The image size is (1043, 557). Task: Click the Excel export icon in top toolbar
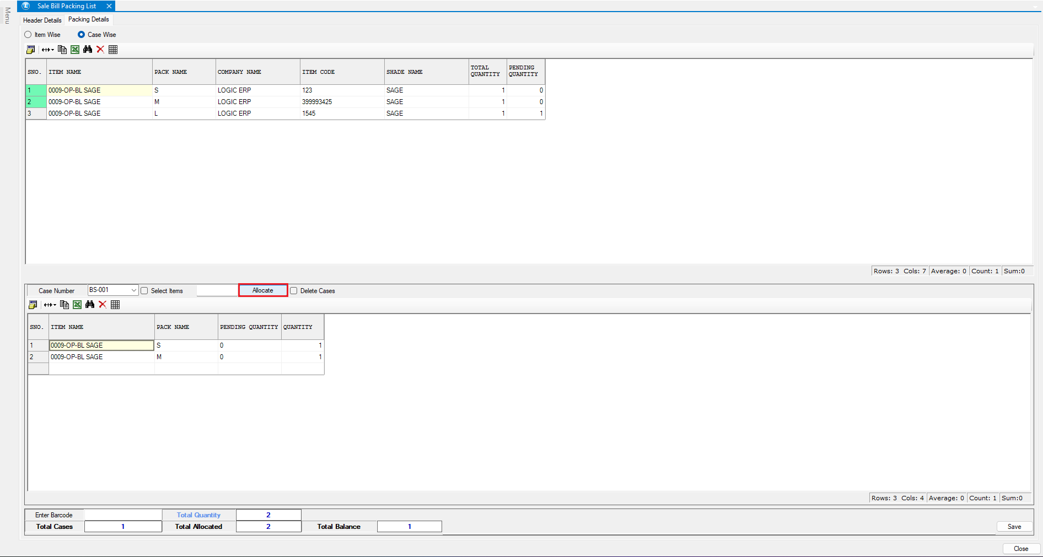[x=75, y=50]
